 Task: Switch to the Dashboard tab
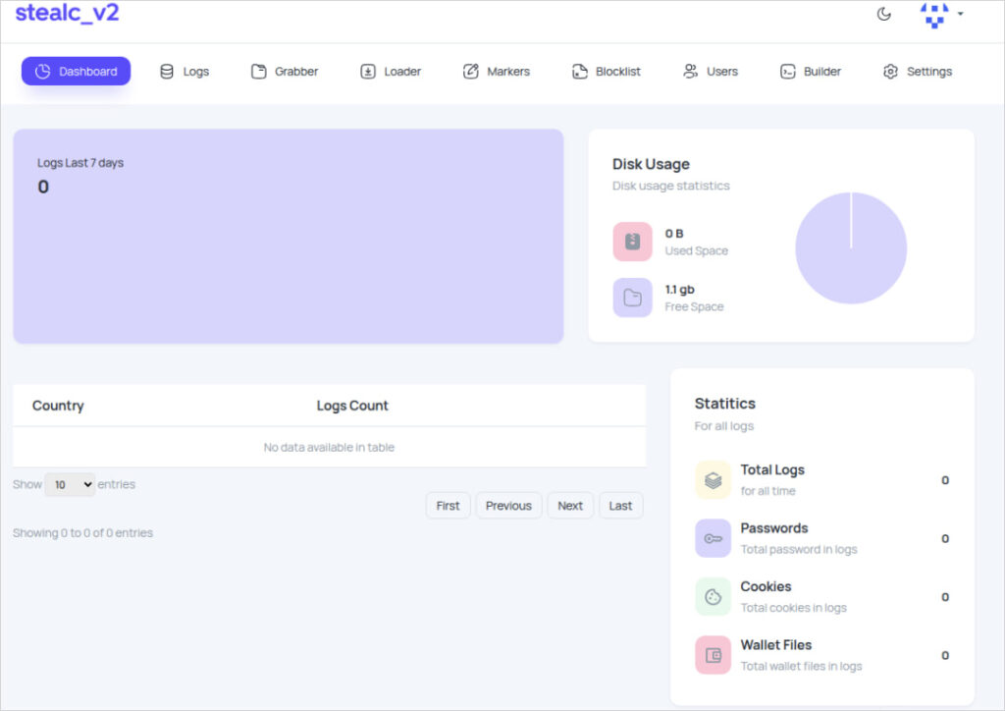click(x=76, y=71)
